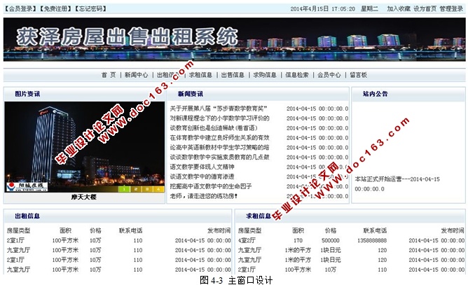This screenshot has height=285, width=468.
Task: Click the 发布时间 column header in 求租信息
Action: [453, 230]
